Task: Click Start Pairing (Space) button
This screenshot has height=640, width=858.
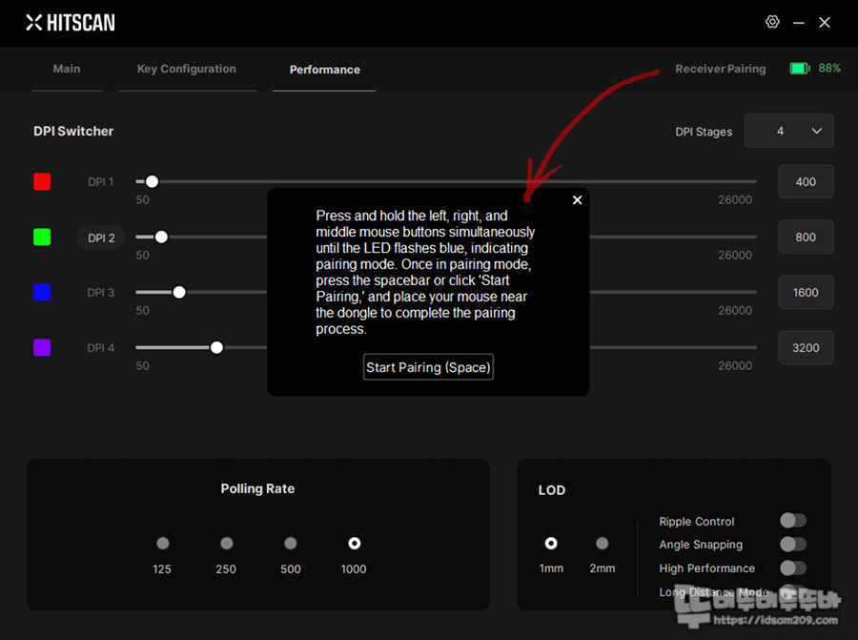Action: point(428,367)
